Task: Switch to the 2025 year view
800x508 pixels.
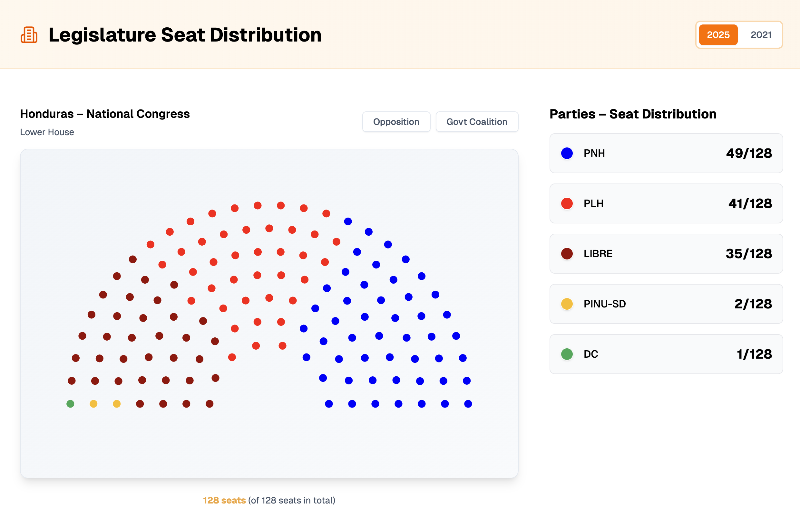Action: (x=718, y=35)
